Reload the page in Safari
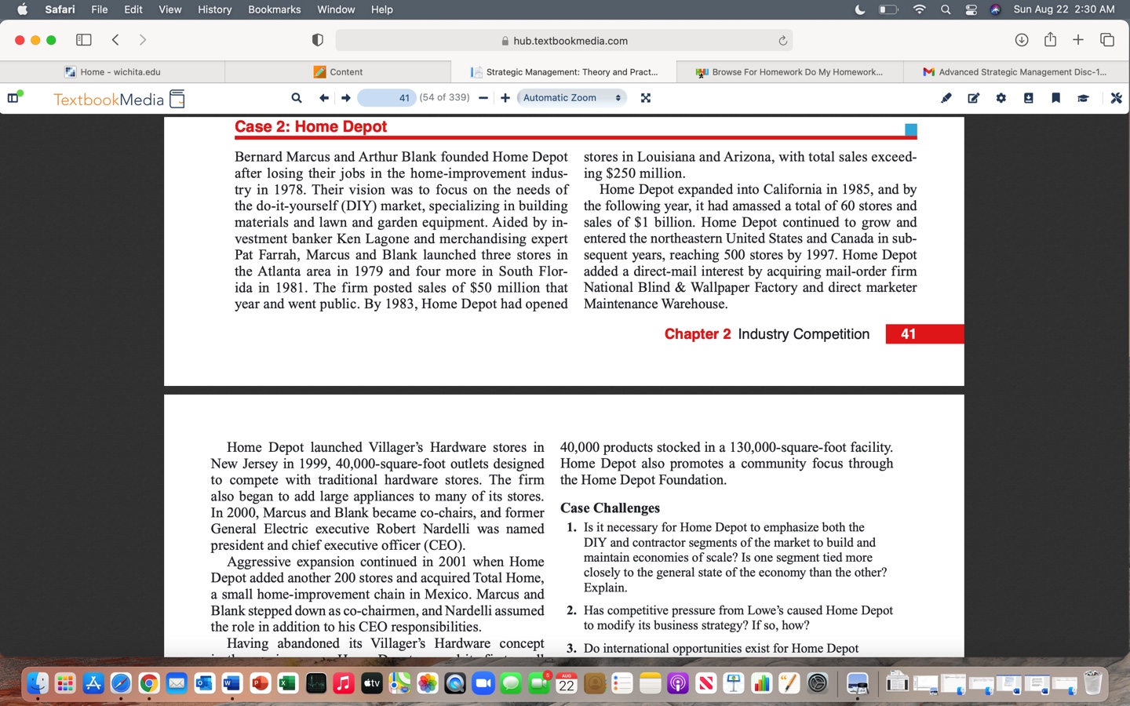Screen dimensions: 1130x706 coord(782,41)
